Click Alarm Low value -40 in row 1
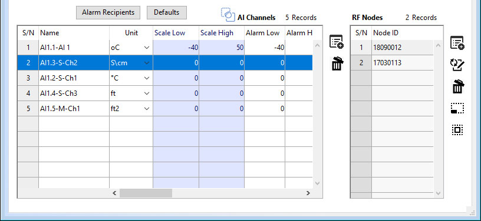 265,48
